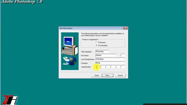Click the First Name input field
The image size is (187, 105).
click(x=106, y=55)
